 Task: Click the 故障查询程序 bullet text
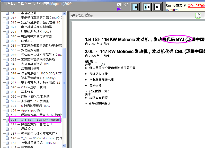(x=99, y=98)
